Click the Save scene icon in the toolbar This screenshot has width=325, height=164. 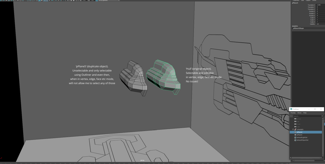pyautogui.click(x=6, y=1)
